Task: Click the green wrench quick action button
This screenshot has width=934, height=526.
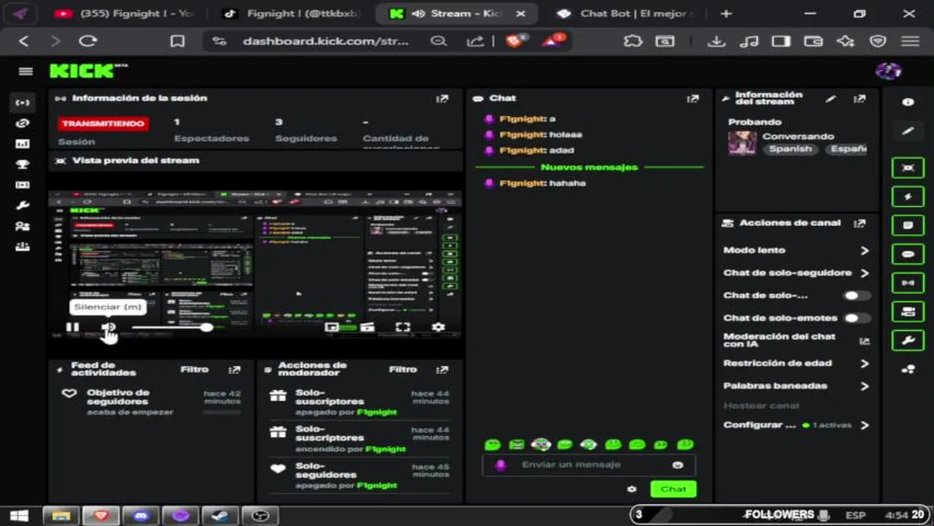Action: pos(908,340)
